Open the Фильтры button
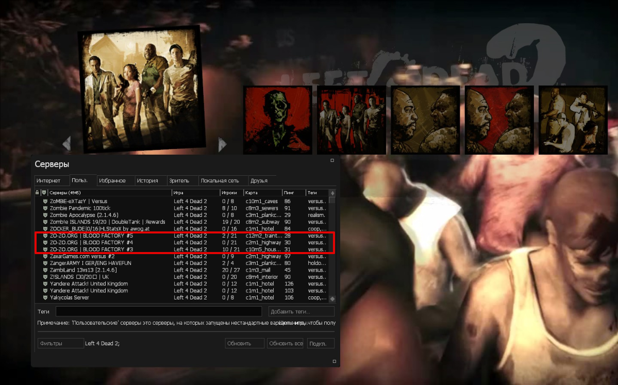The width and height of the screenshot is (618, 385). [60, 344]
